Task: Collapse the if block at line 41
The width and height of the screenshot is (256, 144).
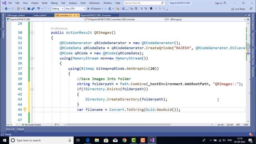Action: (x=32, y=89)
